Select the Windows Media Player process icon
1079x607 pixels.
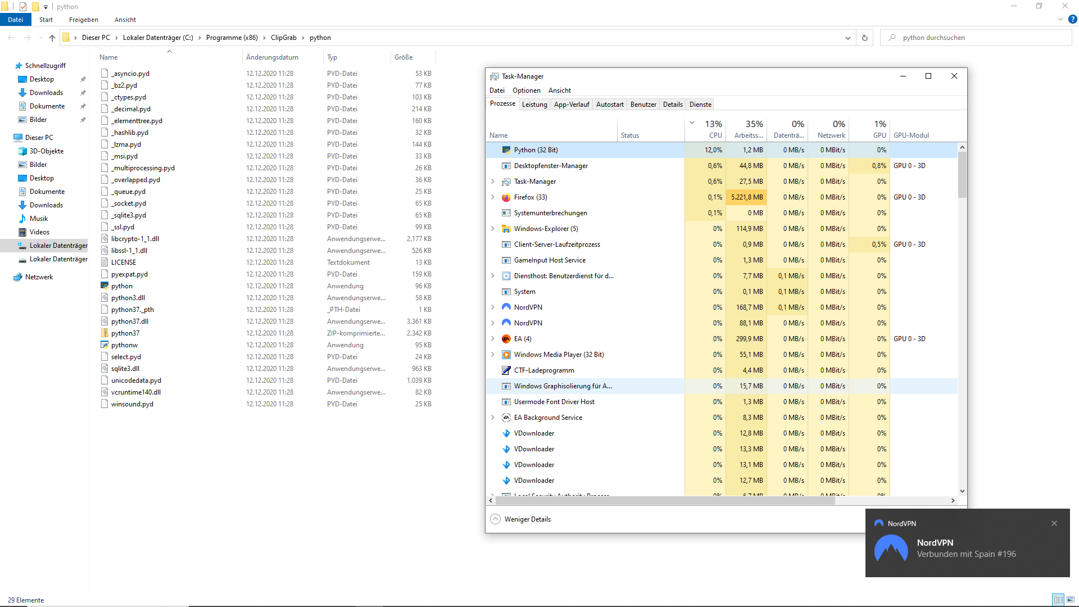[x=506, y=355]
